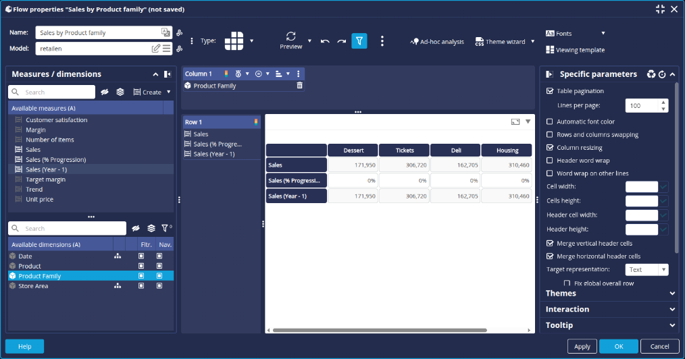Check Header word wrap option
Screen dimensions: 685x359
tap(550, 161)
